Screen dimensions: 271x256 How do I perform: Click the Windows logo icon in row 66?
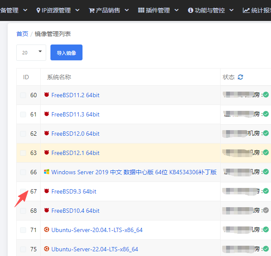click(x=47, y=172)
